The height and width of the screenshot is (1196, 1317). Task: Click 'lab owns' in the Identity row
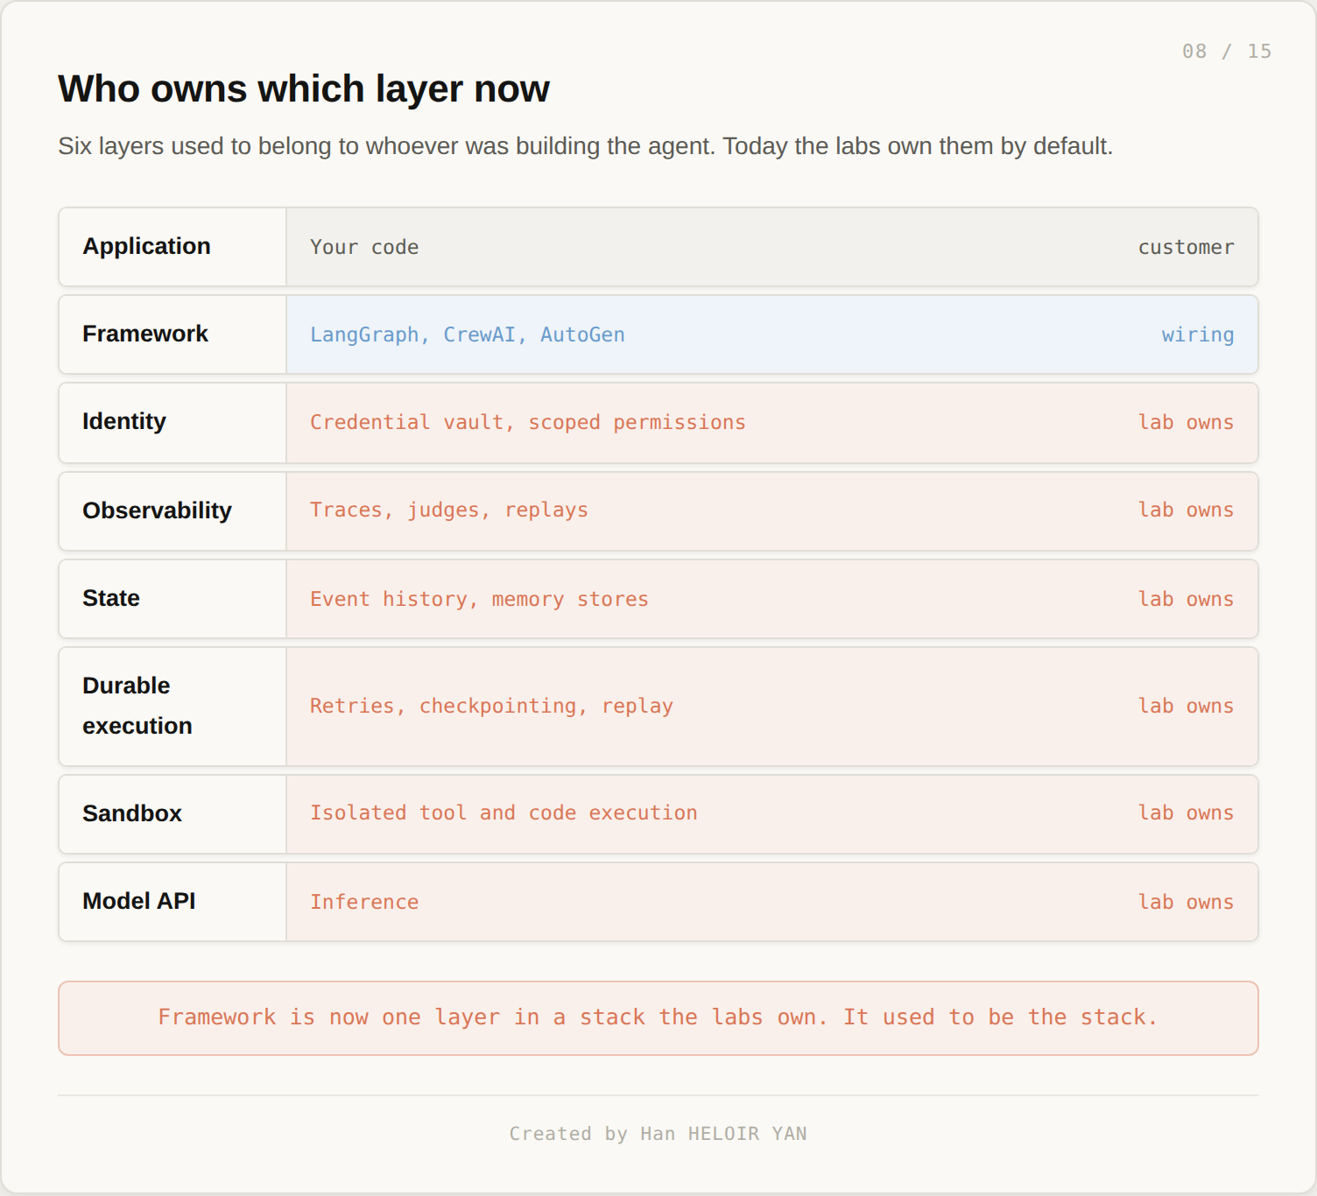pyautogui.click(x=1186, y=422)
